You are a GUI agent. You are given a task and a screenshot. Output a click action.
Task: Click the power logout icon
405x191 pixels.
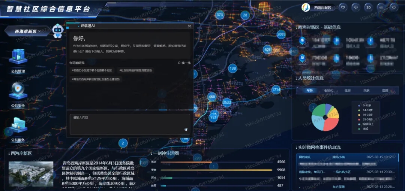click(394, 7)
